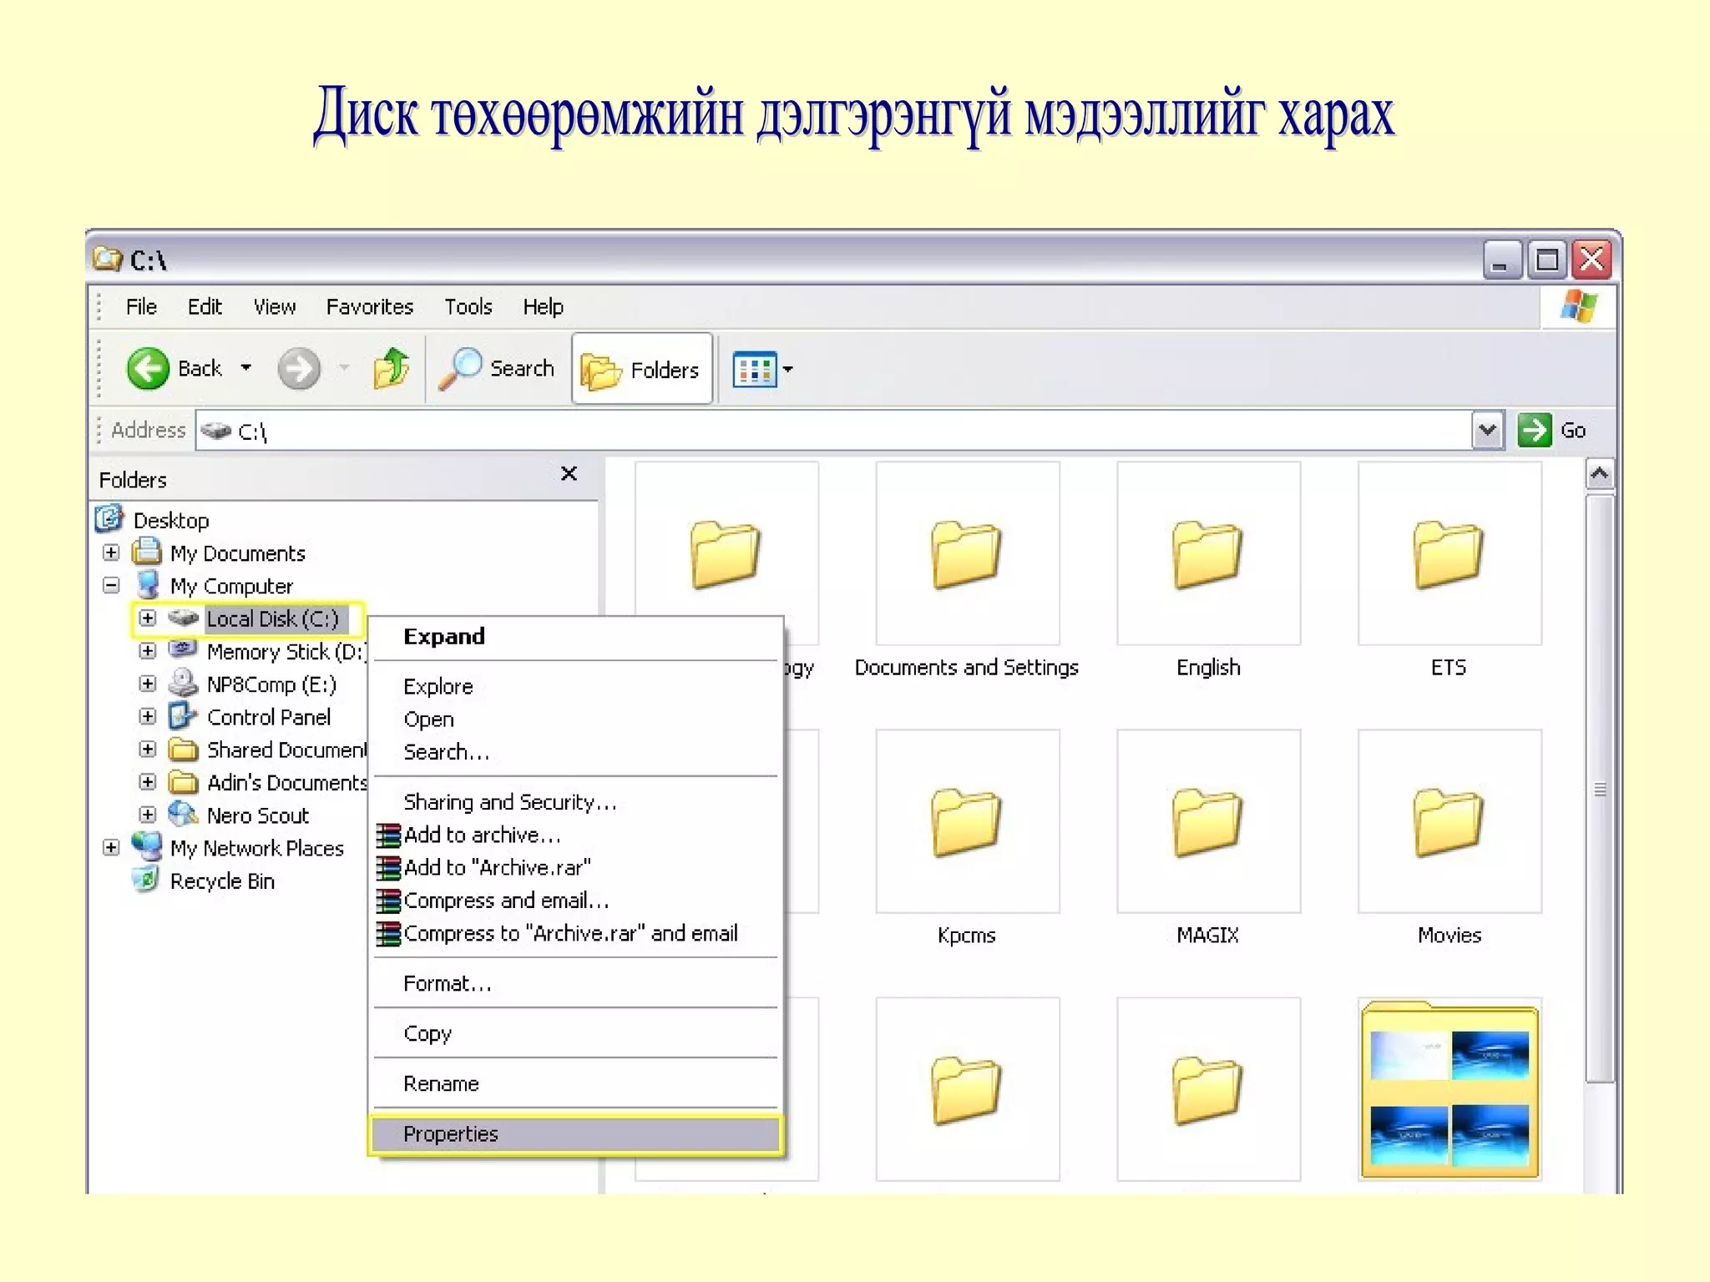Toggle the Folders pane button

point(641,369)
